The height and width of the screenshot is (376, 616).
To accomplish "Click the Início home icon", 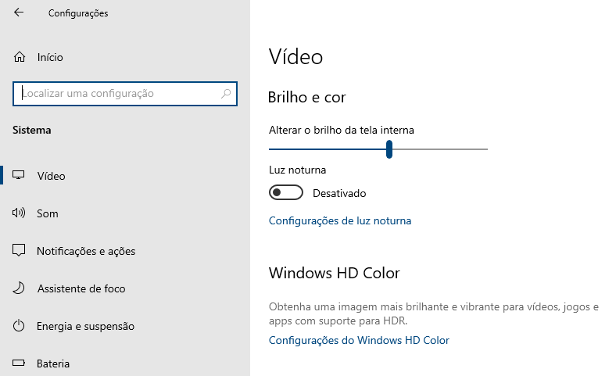I will pyautogui.click(x=20, y=57).
